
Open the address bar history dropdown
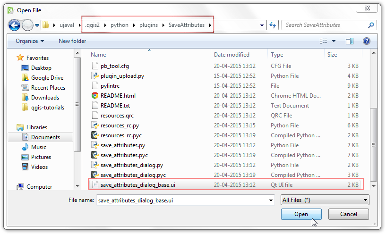click(x=262, y=25)
